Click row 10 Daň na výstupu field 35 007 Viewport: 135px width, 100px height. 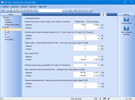[93, 73]
